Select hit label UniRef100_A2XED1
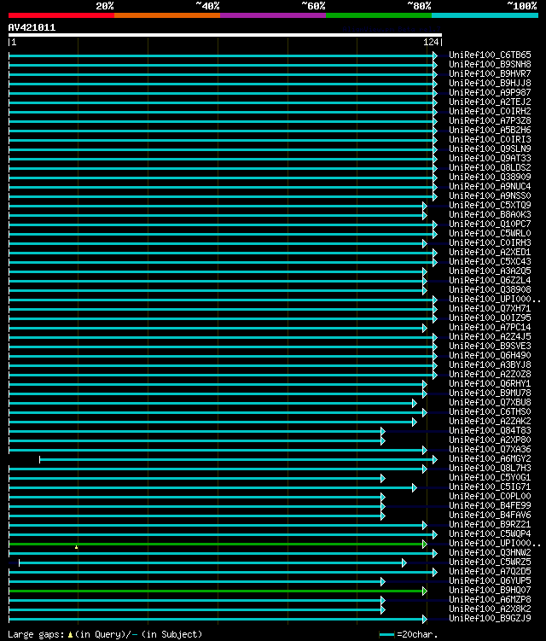Screen dimensions: 546x641 (490, 253)
